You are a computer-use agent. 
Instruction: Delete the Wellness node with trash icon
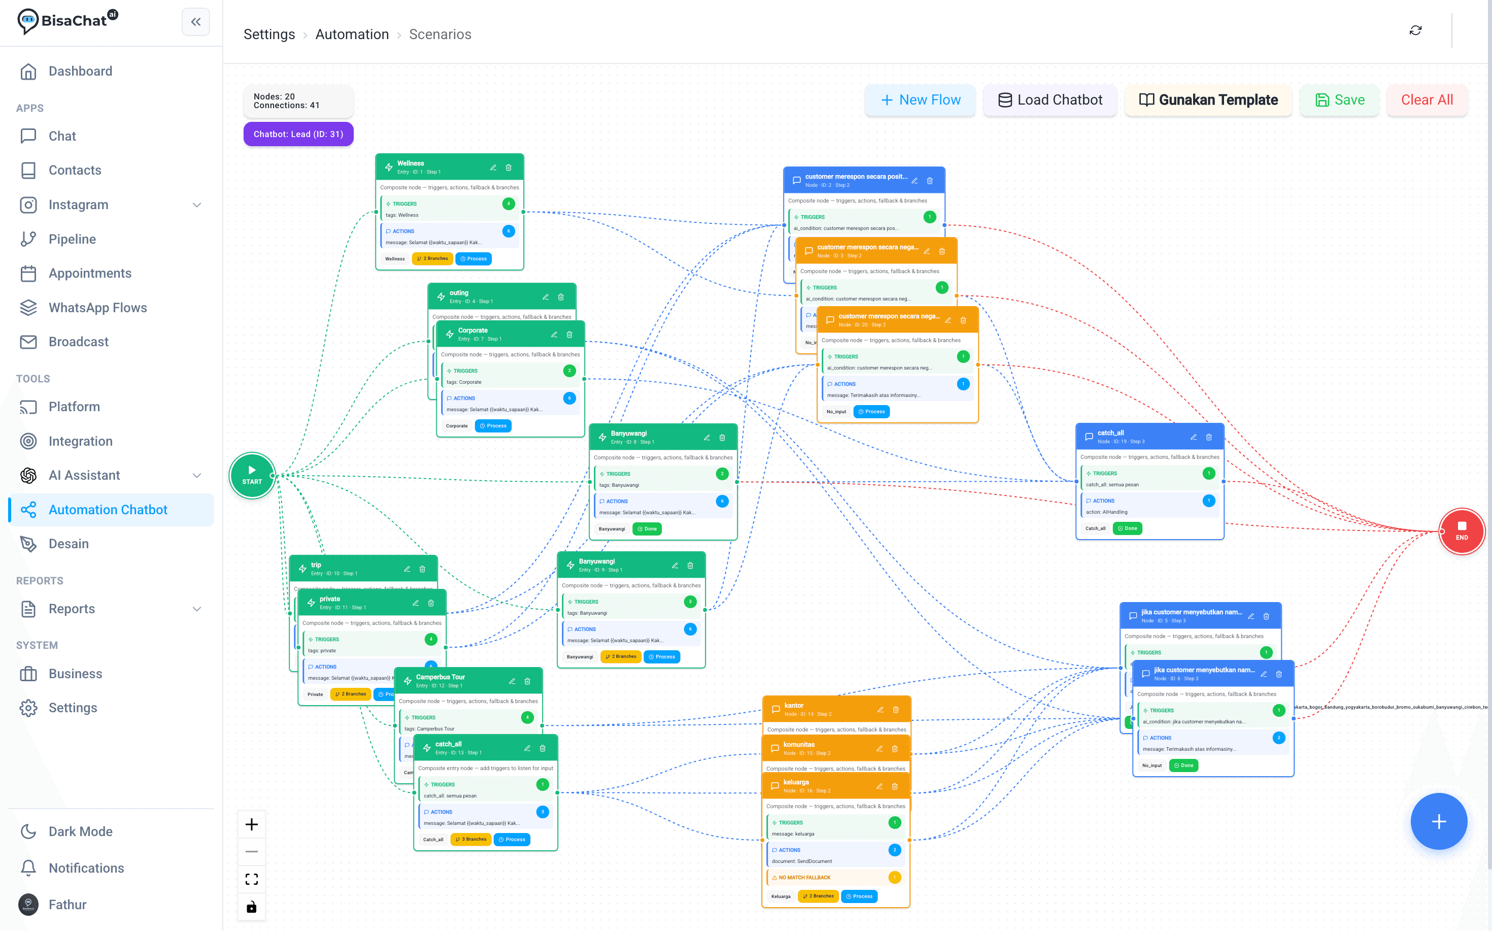(x=508, y=168)
